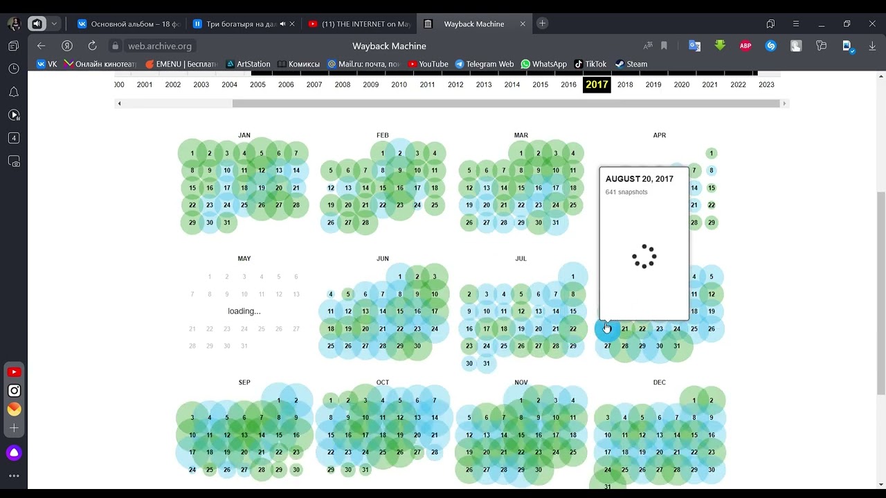This screenshot has width=886, height=498.
Task: Click timeline scroll right arrow
Action: click(784, 104)
